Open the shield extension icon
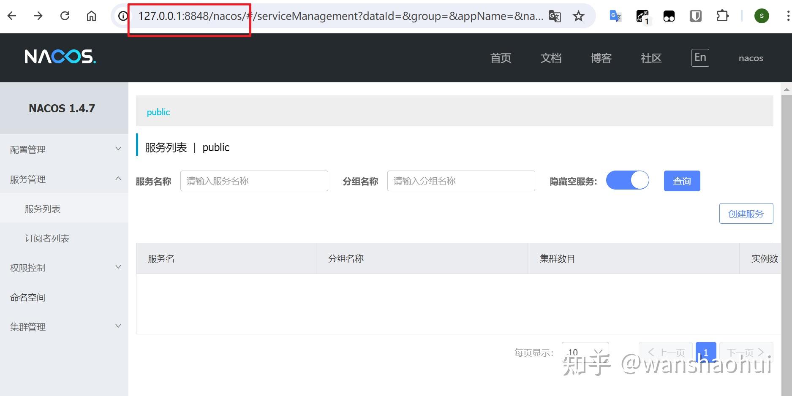The height and width of the screenshot is (396, 792). click(696, 16)
